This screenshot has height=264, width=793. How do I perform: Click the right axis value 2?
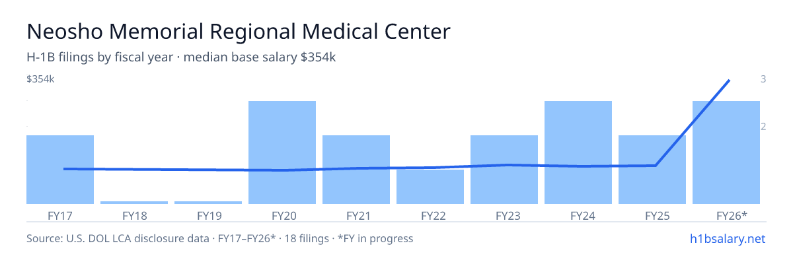coord(763,127)
